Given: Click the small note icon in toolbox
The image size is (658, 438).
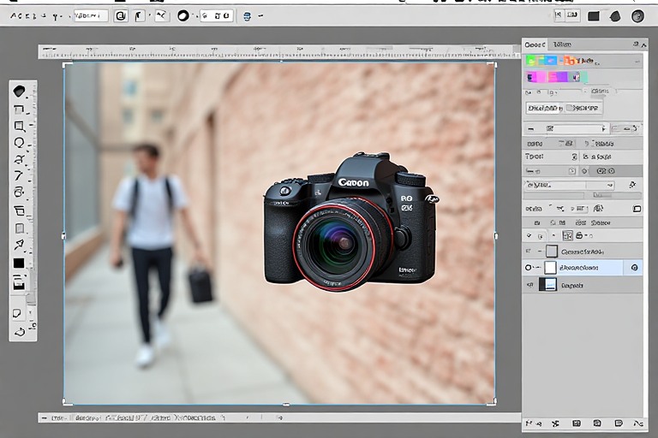Looking at the screenshot, I should 17,313.
